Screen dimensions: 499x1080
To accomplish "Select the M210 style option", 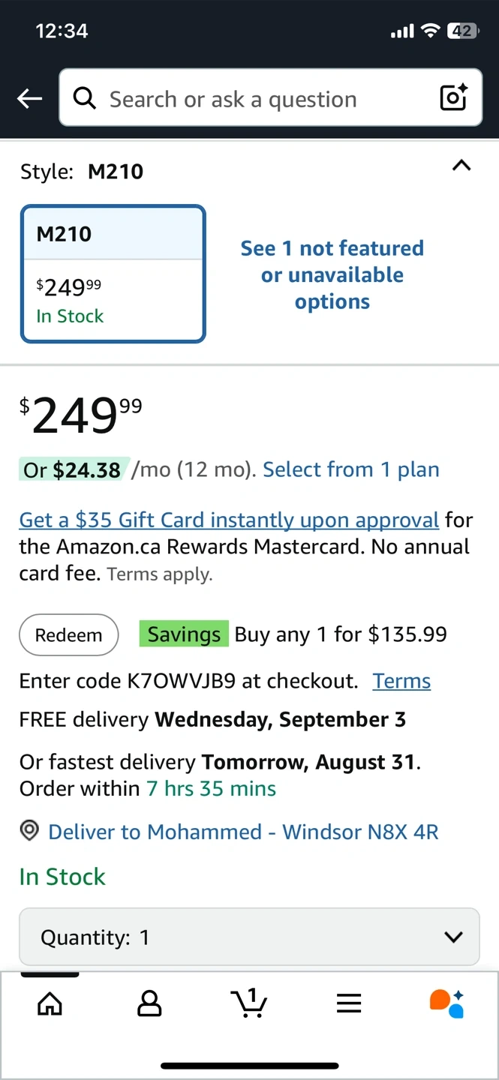I will [x=113, y=274].
